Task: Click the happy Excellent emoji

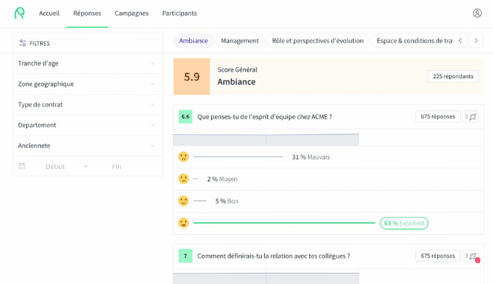Action: coord(183,223)
